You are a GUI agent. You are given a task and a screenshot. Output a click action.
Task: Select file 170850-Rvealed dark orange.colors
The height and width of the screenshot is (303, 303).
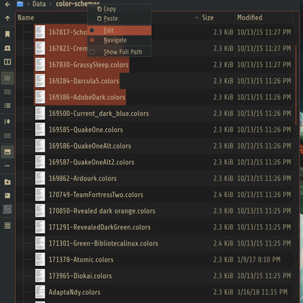102,211
